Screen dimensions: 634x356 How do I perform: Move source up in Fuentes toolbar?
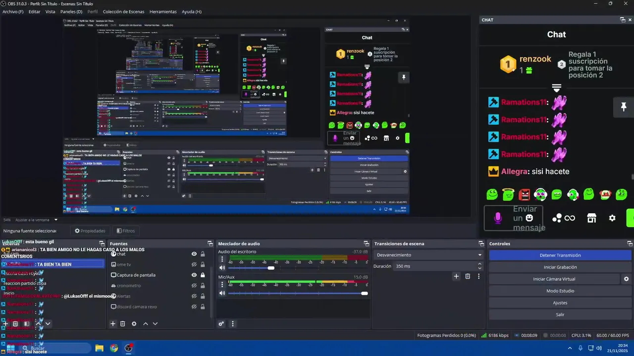click(146, 324)
